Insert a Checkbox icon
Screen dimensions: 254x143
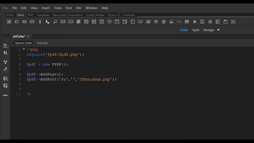point(210,22)
